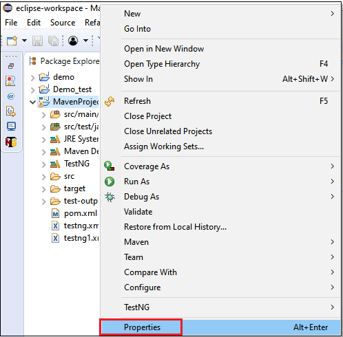Collapse the MavenProject tree node
Screen dimensions: 343x337
[x=33, y=102]
